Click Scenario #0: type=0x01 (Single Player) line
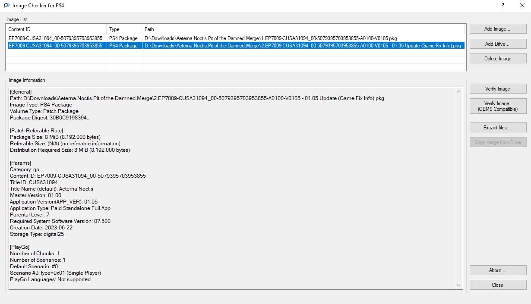The width and height of the screenshot is (531, 304). [56, 273]
